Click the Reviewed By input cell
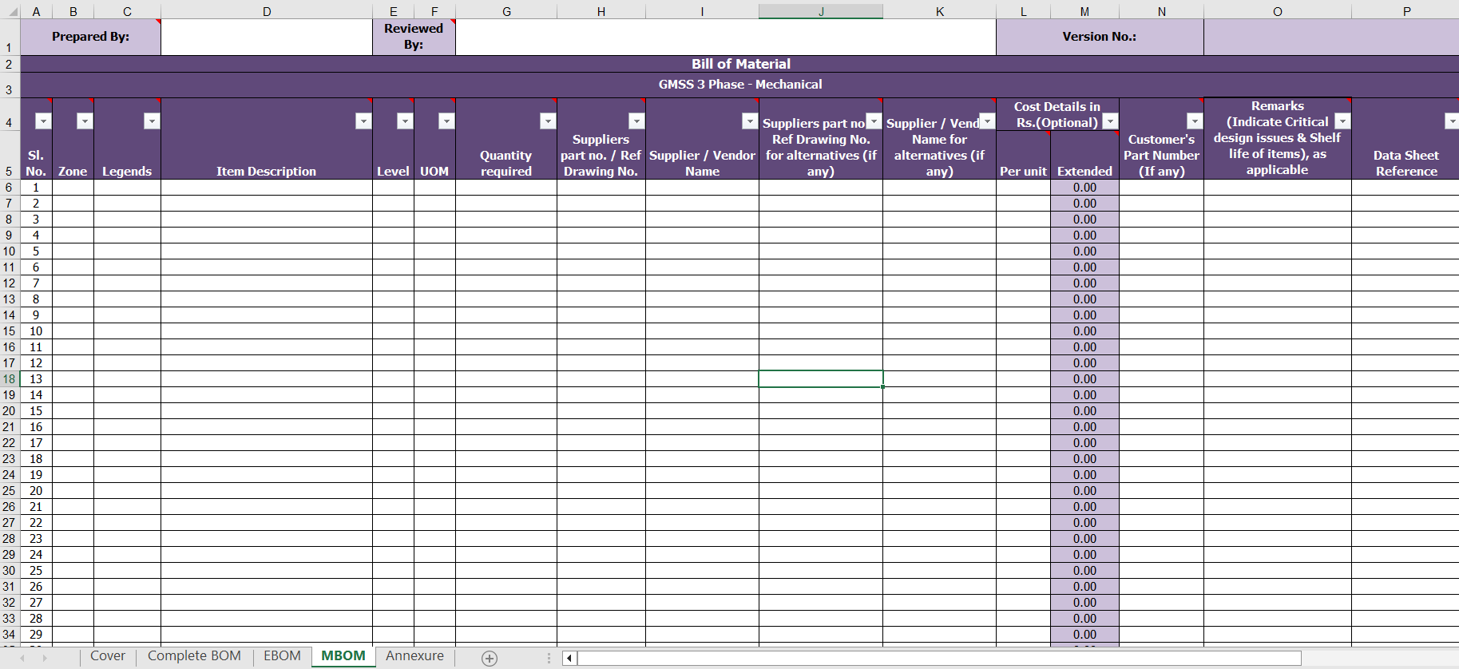 (x=726, y=37)
